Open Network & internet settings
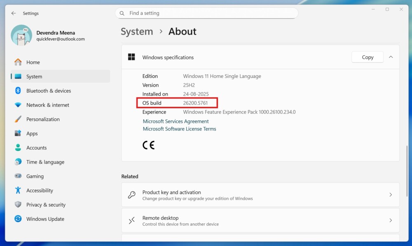The width and height of the screenshot is (412, 246). point(61,105)
